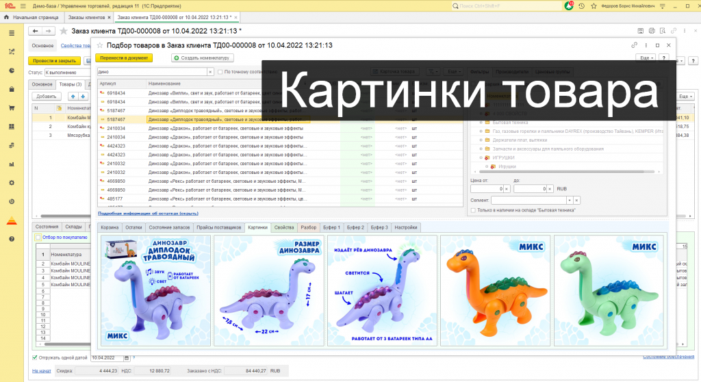The width and height of the screenshot is (701, 382).
Task: Open the Сегмент dropdown arrow
Action: click(570, 201)
